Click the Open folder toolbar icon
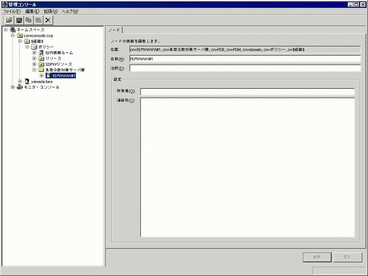This screenshot has width=368, height=276. [x=9, y=20]
